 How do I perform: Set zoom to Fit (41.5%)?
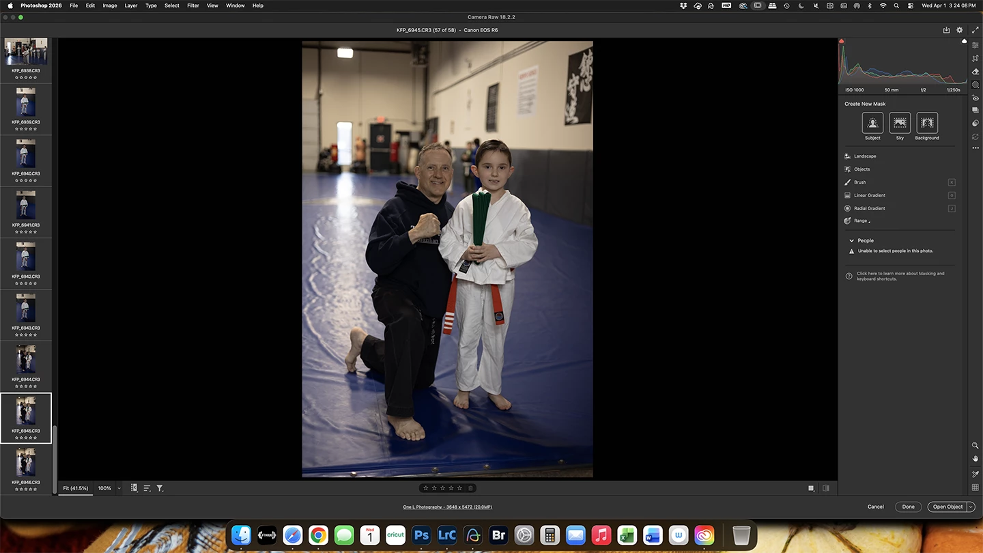click(76, 488)
